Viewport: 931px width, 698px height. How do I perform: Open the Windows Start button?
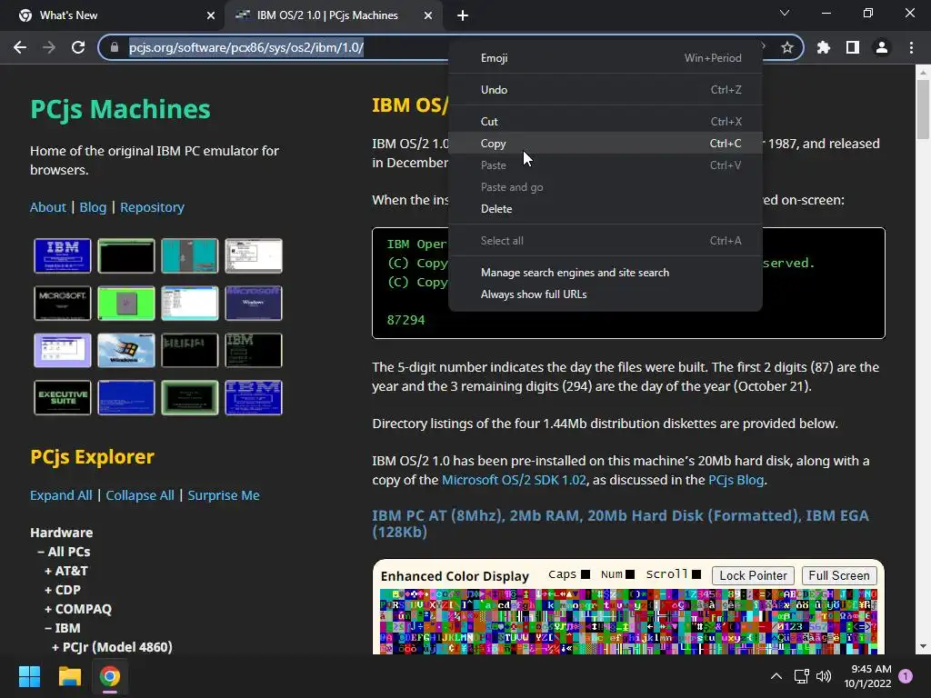(x=29, y=676)
